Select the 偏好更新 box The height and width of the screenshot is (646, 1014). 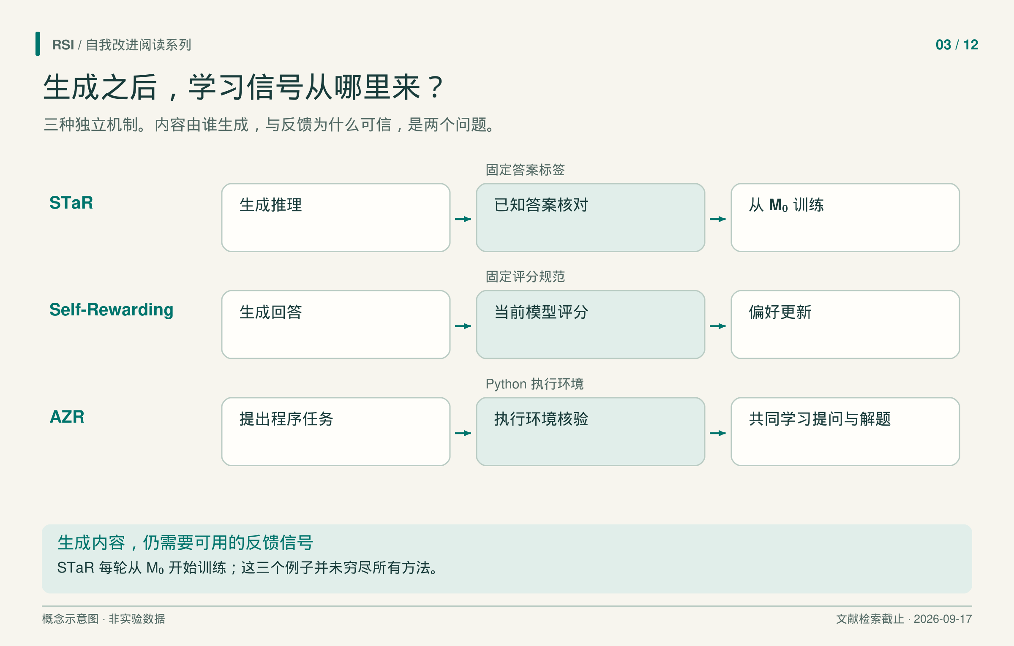845,324
